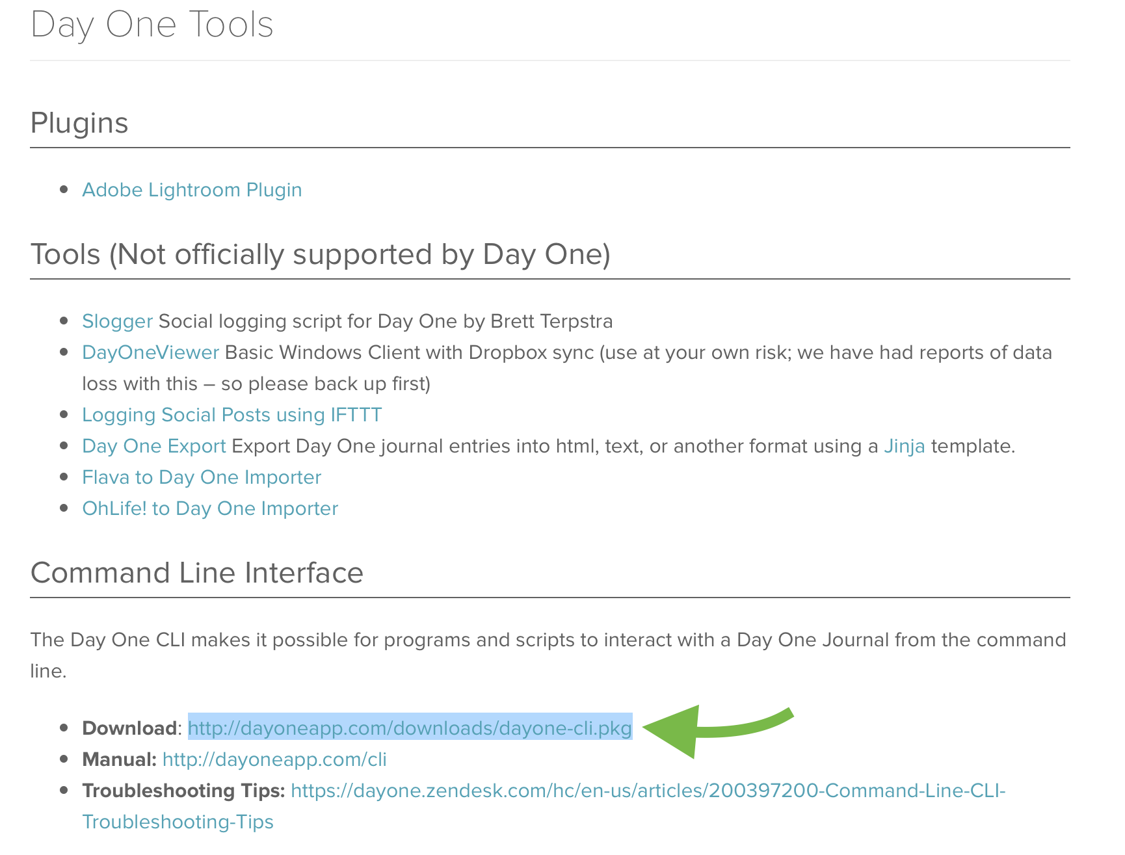
Task: Open the DayOneViewer link
Action: coord(150,352)
